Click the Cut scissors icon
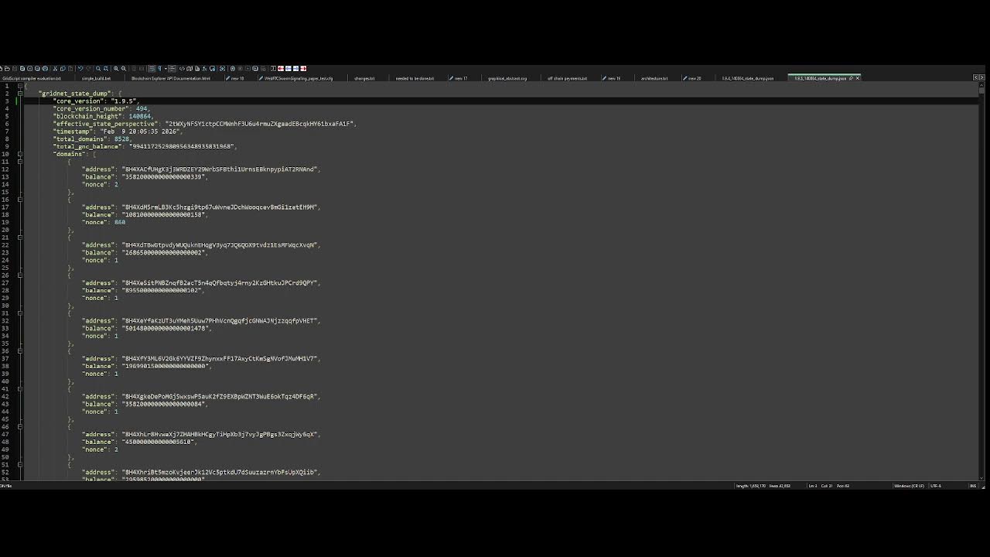Viewport: 990px width, 557px height. [x=55, y=68]
